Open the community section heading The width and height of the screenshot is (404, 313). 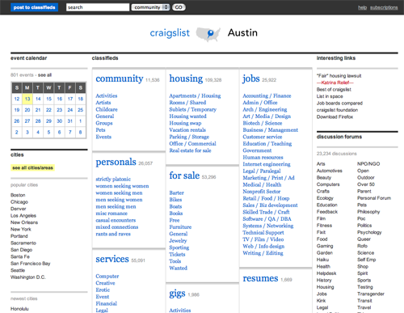point(120,78)
